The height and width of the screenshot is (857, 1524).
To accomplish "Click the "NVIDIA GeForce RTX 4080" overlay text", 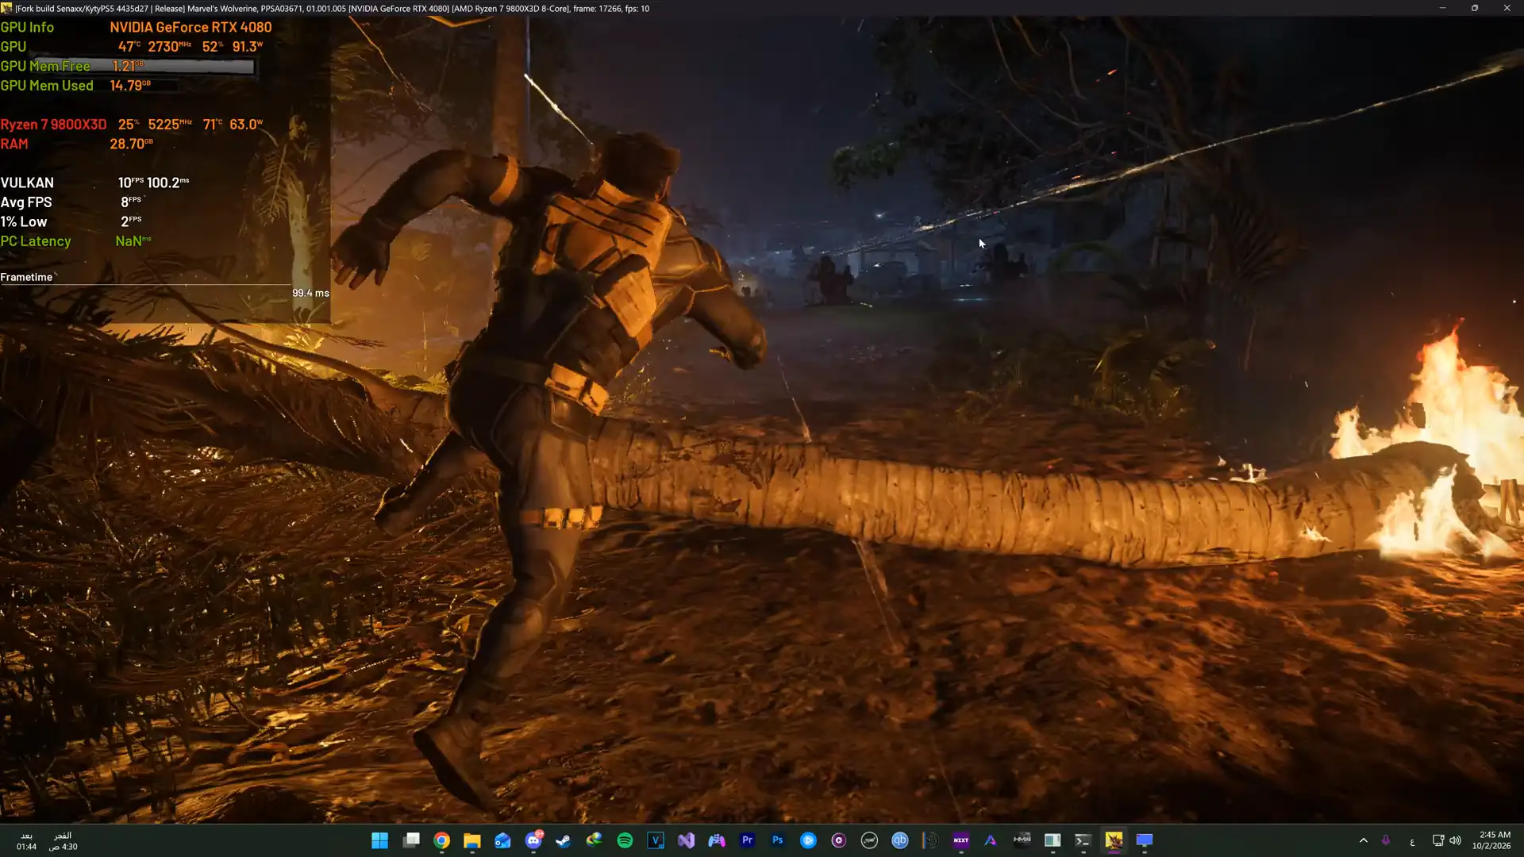I will (x=190, y=27).
